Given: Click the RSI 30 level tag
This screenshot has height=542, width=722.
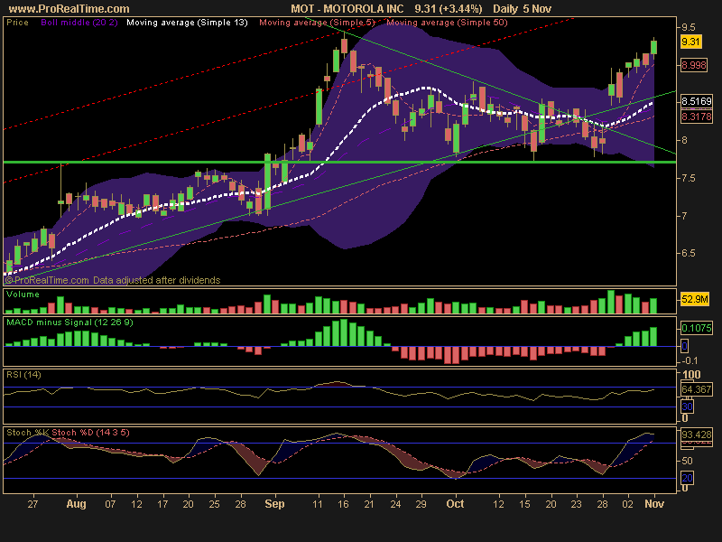Looking at the screenshot, I should tap(687, 406).
